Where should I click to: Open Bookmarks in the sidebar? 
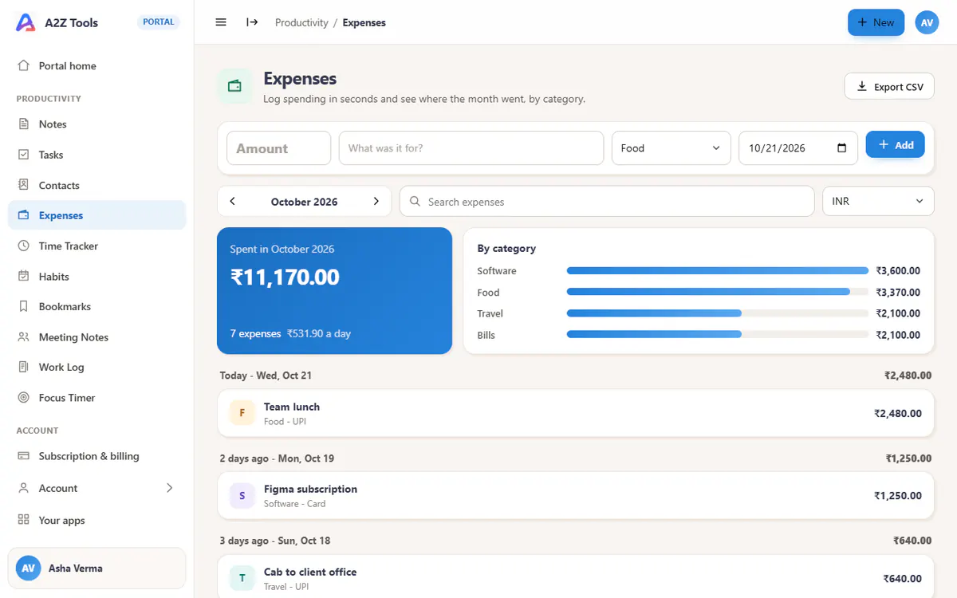[x=96, y=307]
